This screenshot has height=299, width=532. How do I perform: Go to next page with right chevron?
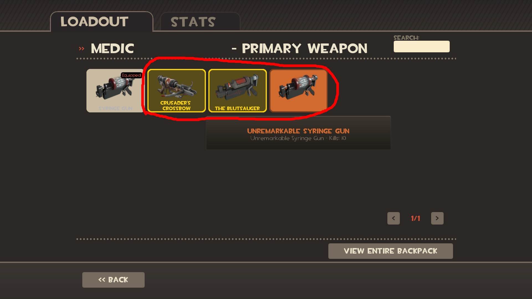(437, 218)
